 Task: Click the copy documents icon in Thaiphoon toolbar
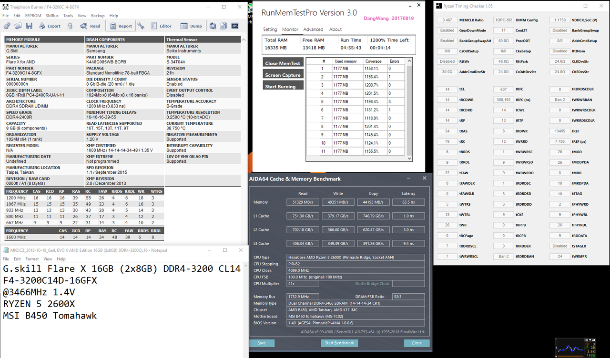[224, 26]
